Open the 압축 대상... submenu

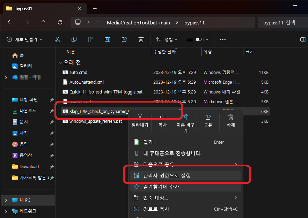[x=186, y=198]
